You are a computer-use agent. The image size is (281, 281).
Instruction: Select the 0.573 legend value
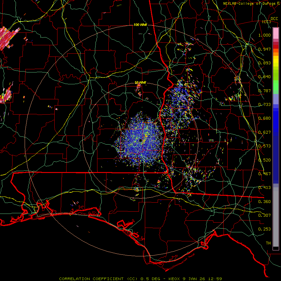tap(264, 146)
